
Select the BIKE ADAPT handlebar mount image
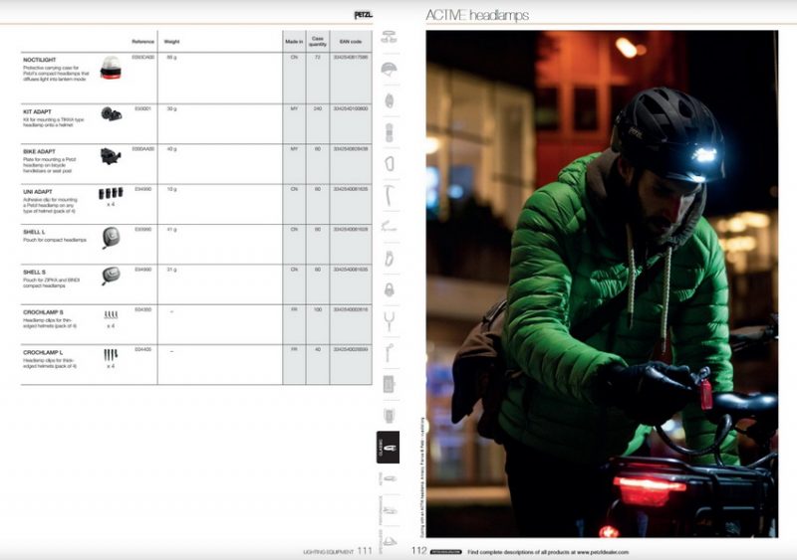pos(111,155)
